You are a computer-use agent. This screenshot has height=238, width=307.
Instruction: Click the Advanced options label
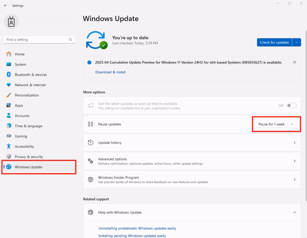112,159
